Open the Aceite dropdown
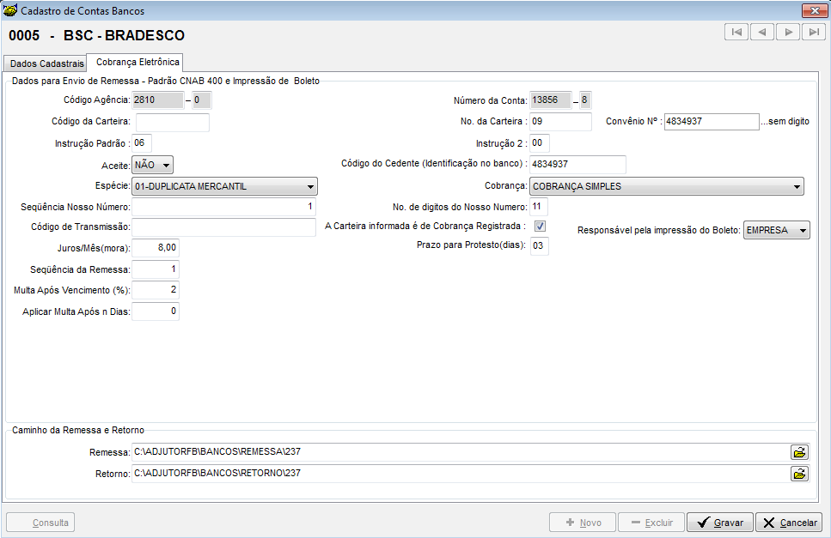The width and height of the screenshot is (831, 538). tap(153, 165)
